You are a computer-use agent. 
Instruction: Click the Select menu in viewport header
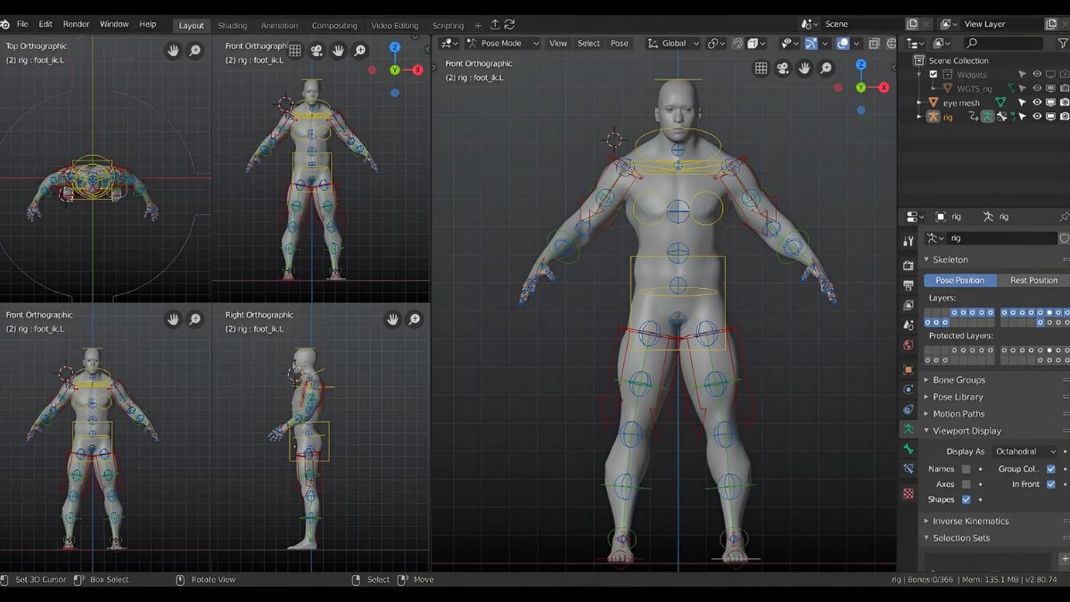[x=588, y=43]
